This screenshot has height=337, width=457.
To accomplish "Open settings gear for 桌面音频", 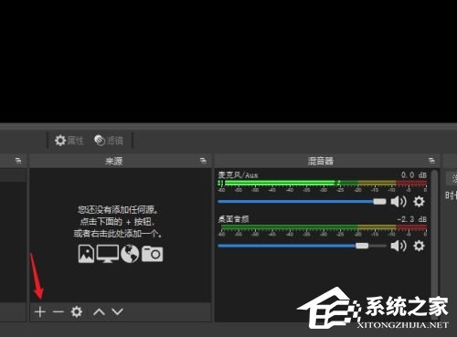I will coord(419,246).
